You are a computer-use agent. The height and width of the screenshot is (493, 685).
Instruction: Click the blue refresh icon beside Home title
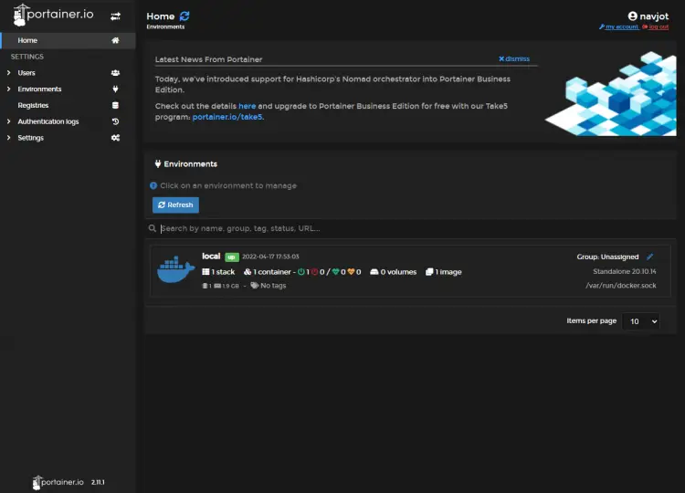point(185,16)
